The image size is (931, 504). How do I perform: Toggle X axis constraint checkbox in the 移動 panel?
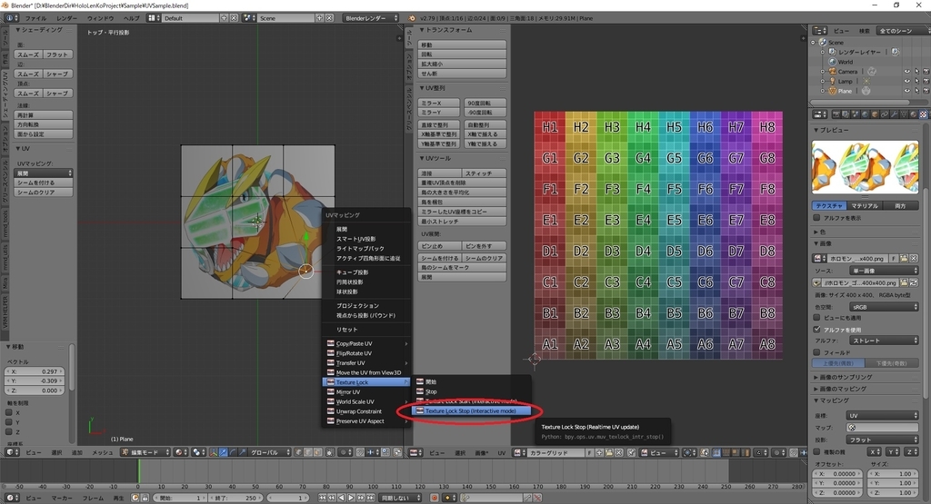[x=9, y=412]
